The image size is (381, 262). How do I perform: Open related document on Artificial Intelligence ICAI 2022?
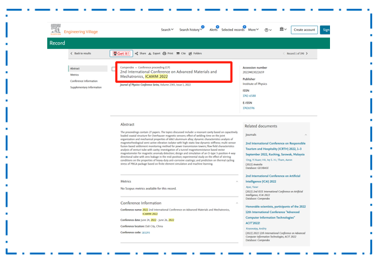click(273, 178)
